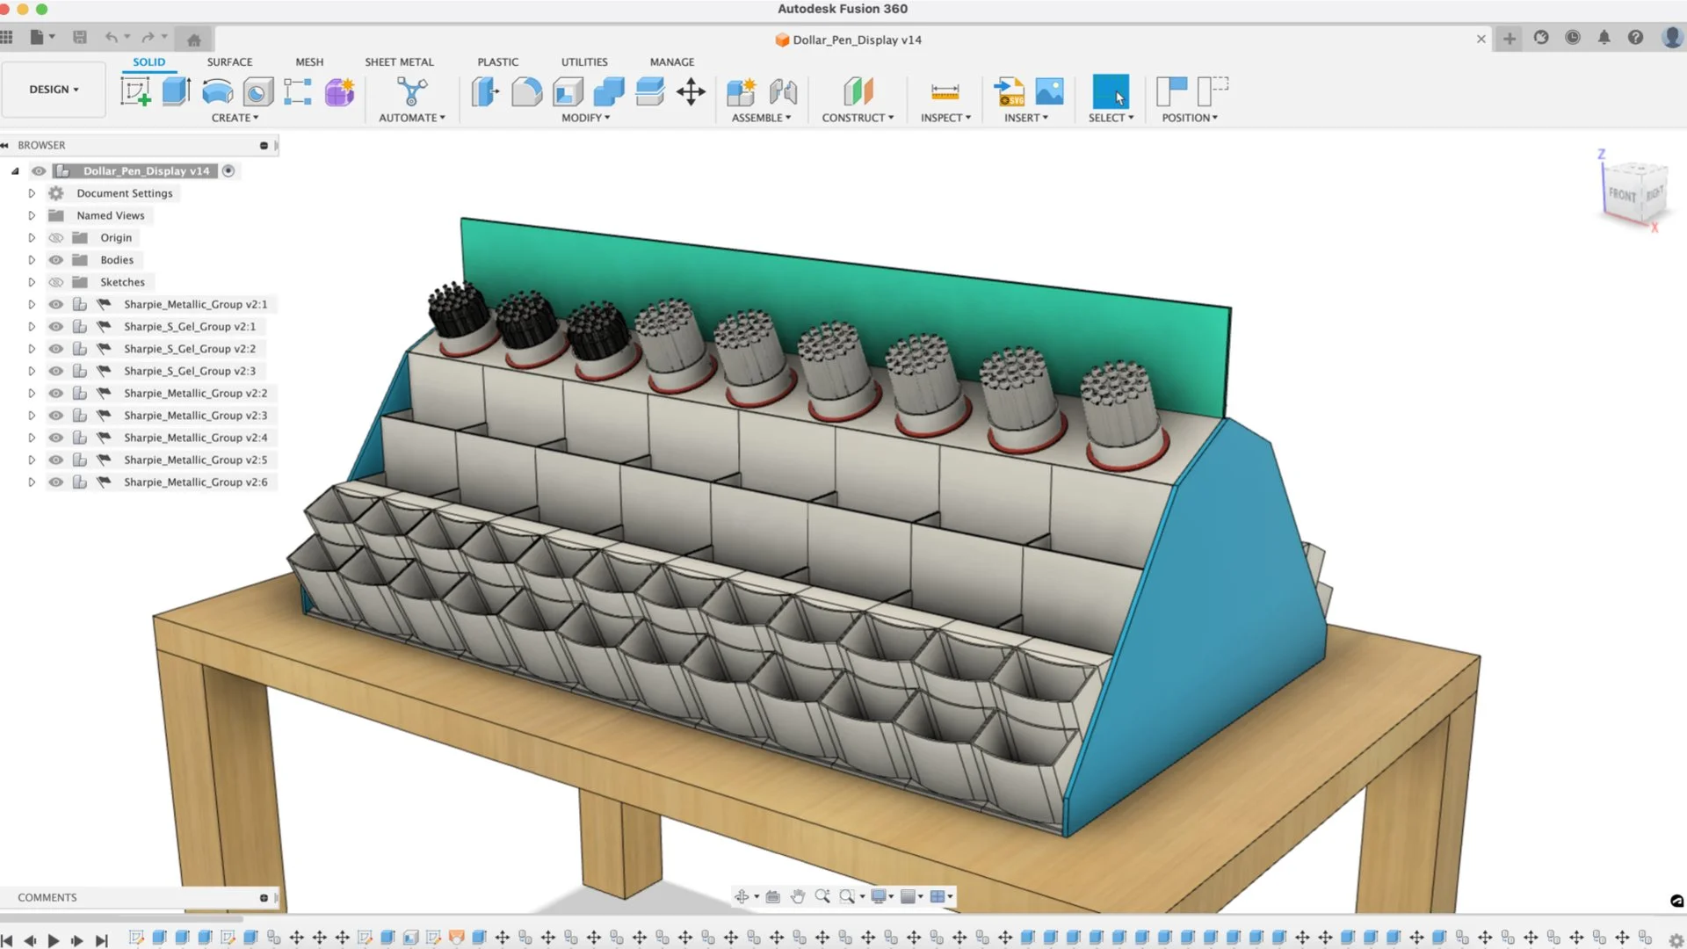Screen dimensions: 1687x949
Task: Expand Sharpie_Metallic_Group v2:6 component
Action: pos(32,482)
